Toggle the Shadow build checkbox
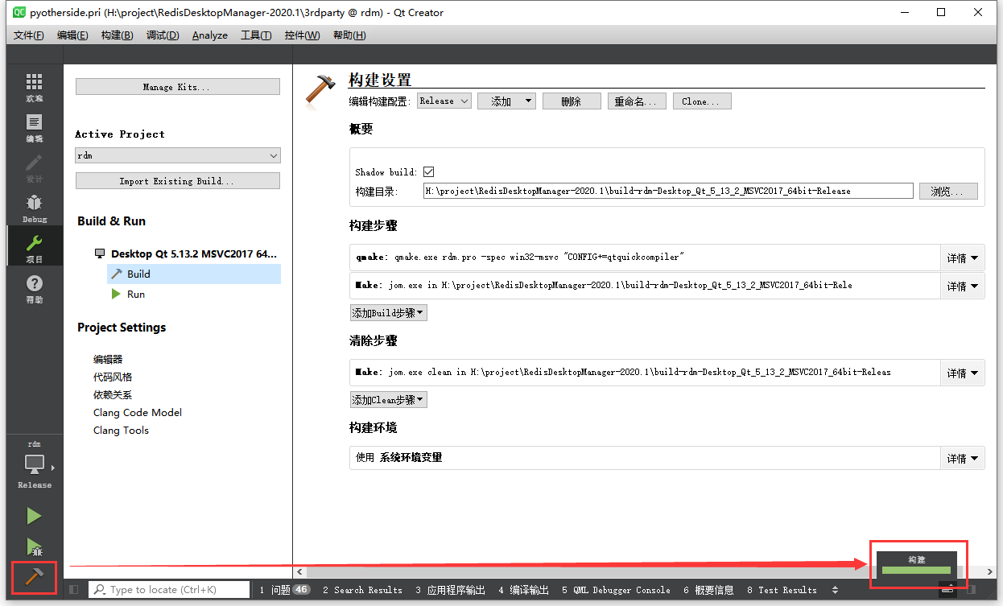The image size is (1003, 606). (429, 171)
